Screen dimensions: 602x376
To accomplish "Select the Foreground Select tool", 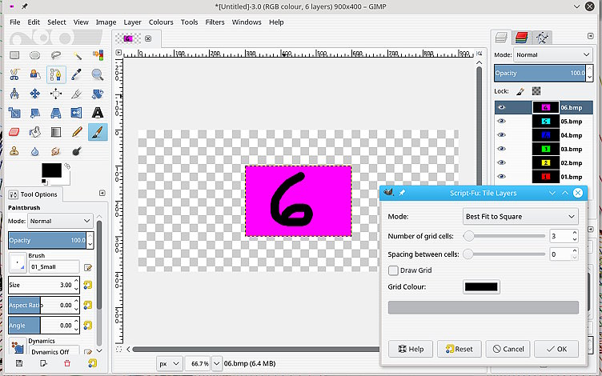I will [35, 74].
